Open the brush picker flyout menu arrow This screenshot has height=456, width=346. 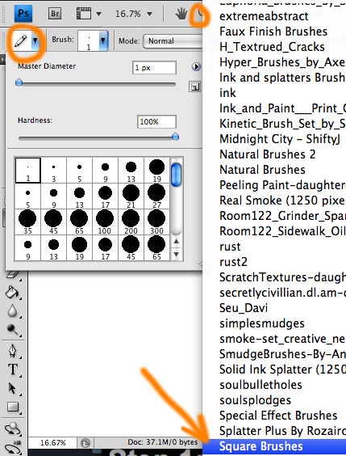click(196, 67)
